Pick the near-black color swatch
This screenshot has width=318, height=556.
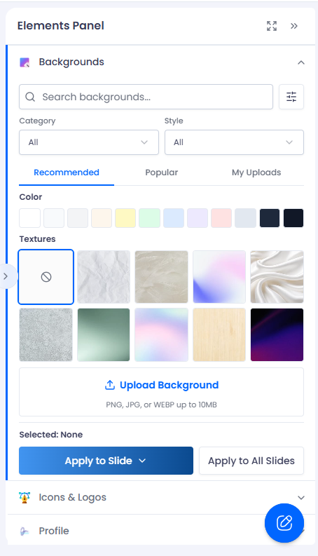[x=293, y=218]
